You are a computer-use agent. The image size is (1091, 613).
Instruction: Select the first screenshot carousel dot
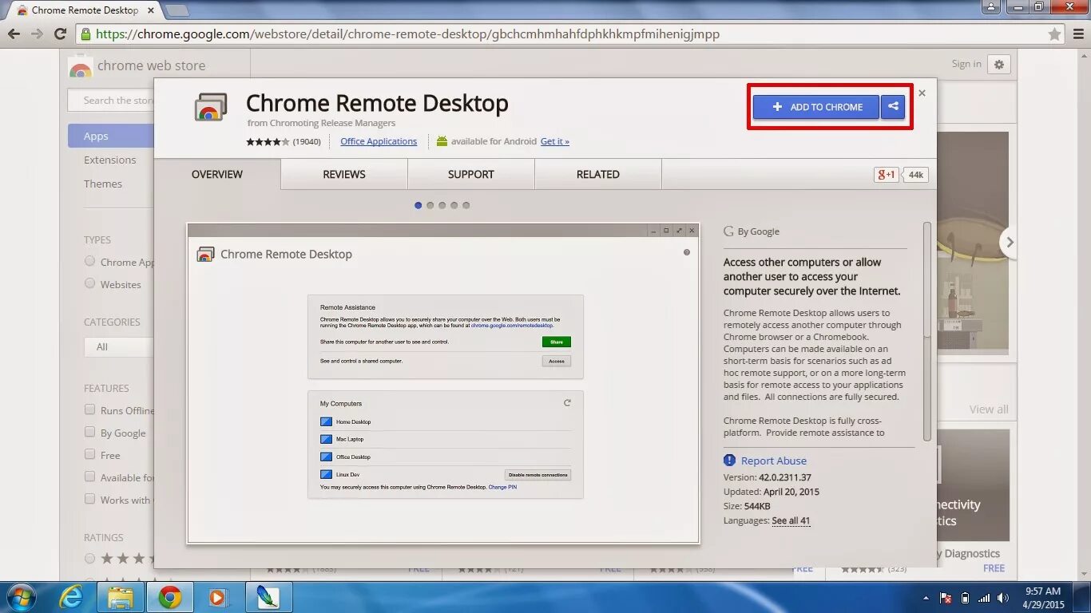point(418,205)
